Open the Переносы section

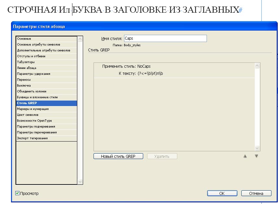click(x=47, y=80)
